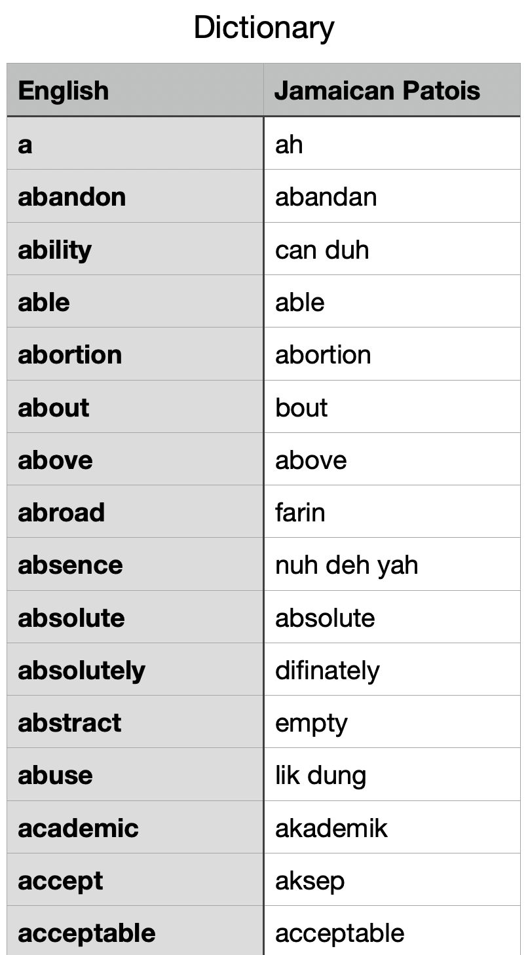Viewport: 528px width, 955px height.
Task: Click the Patois cell 'farin'
Action: [x=300, y=512]
